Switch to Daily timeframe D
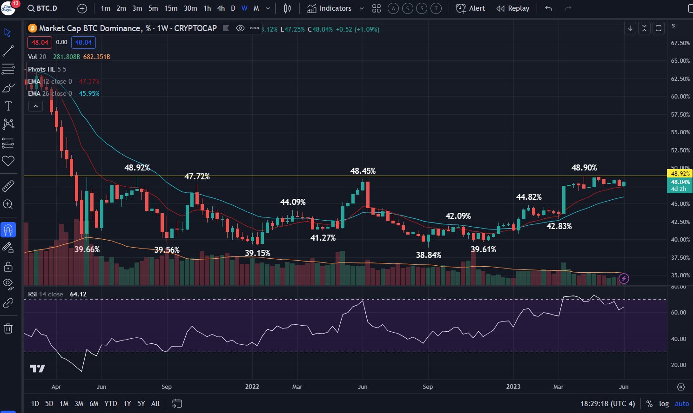 coord(233,8)
